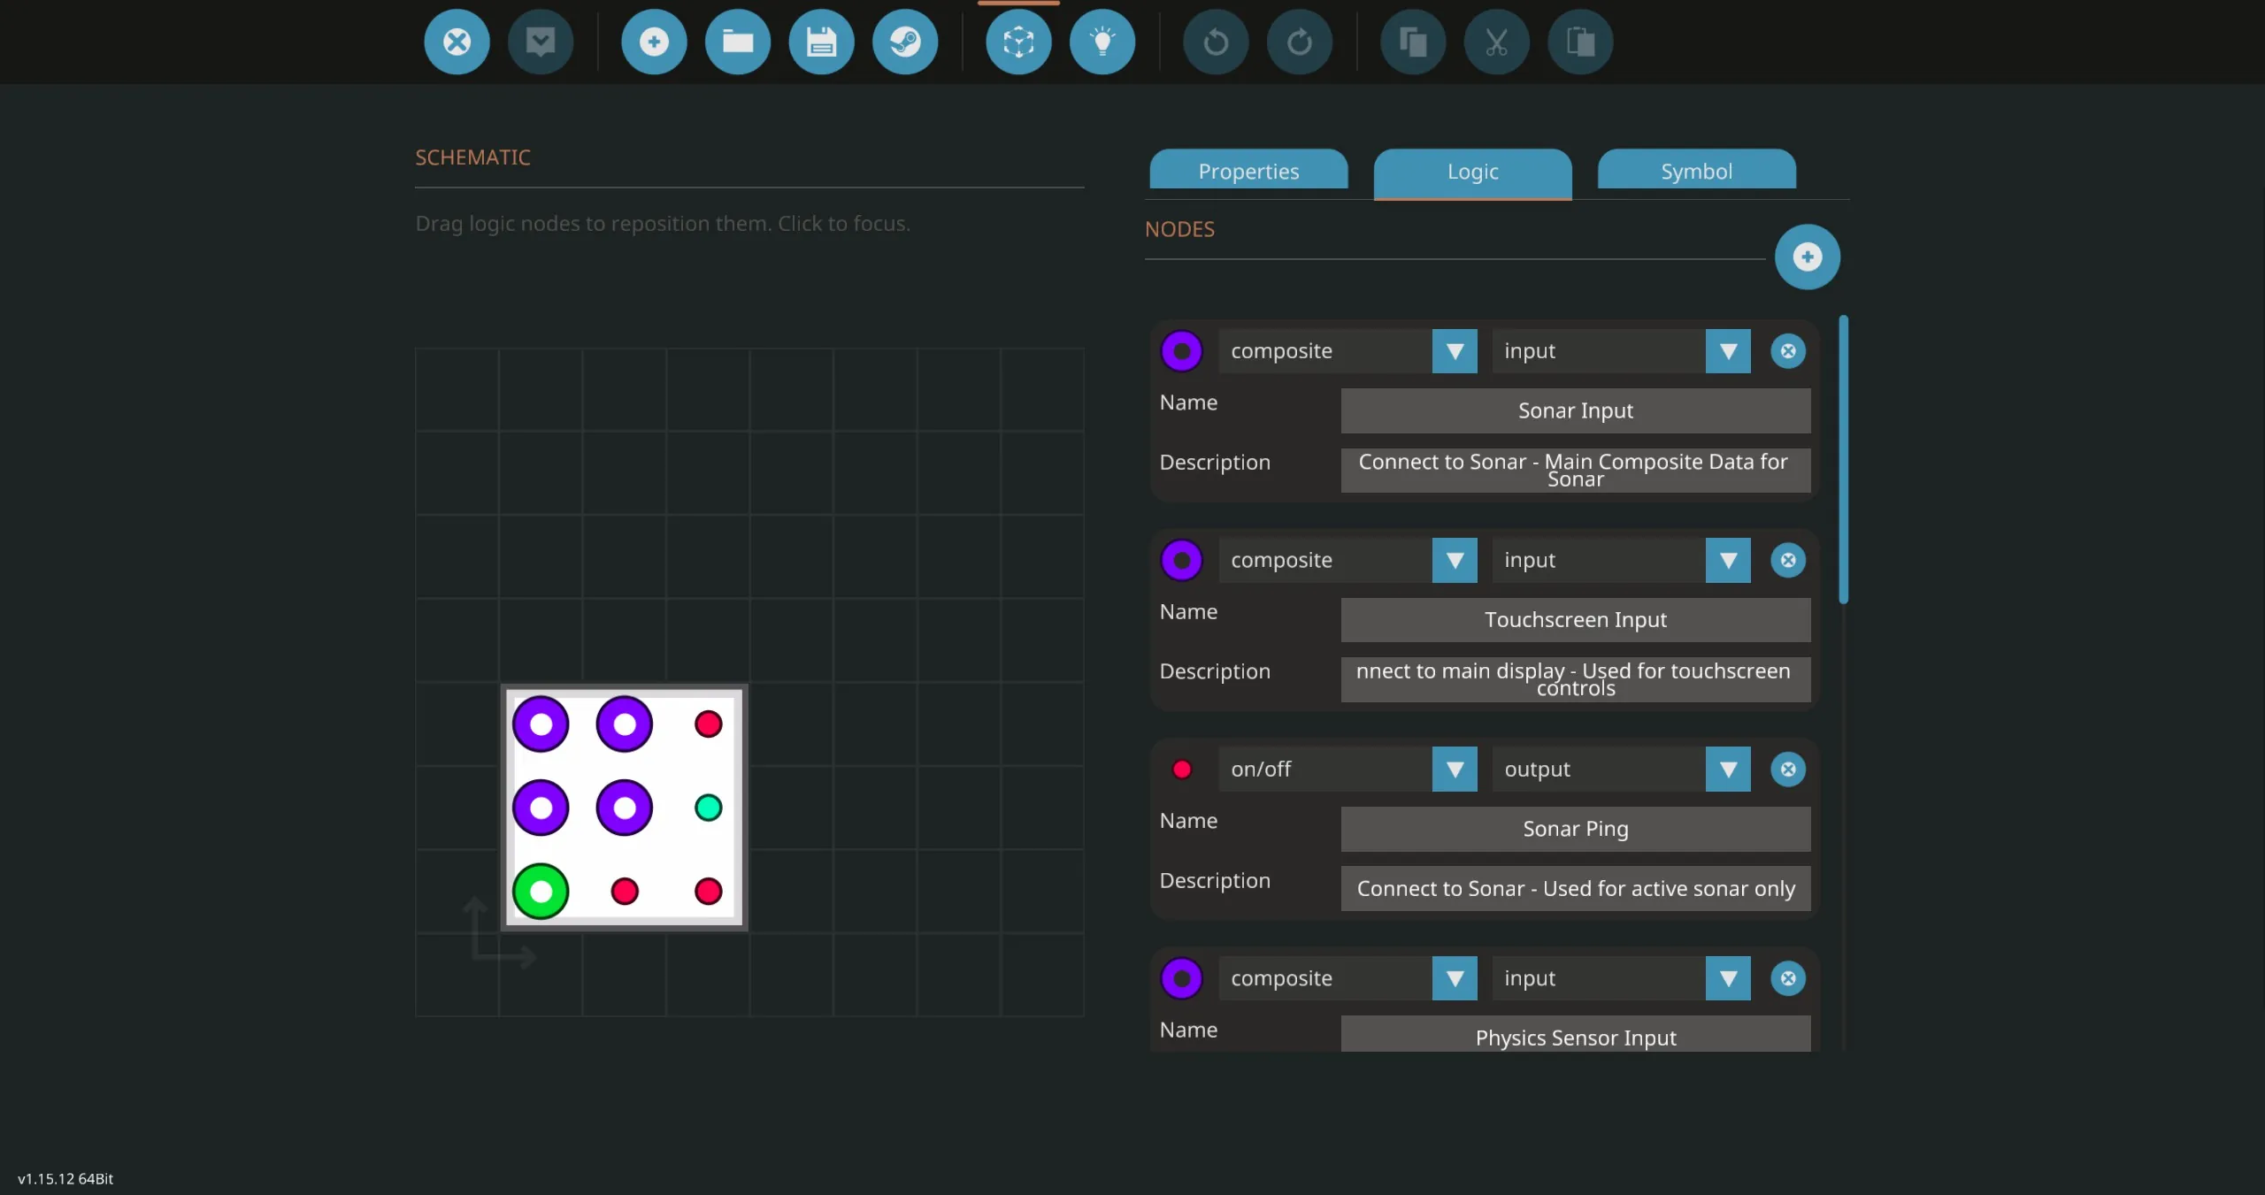
Task: Click the lightbulb icon in toolbar
Action: click(x=1102, y=42)
